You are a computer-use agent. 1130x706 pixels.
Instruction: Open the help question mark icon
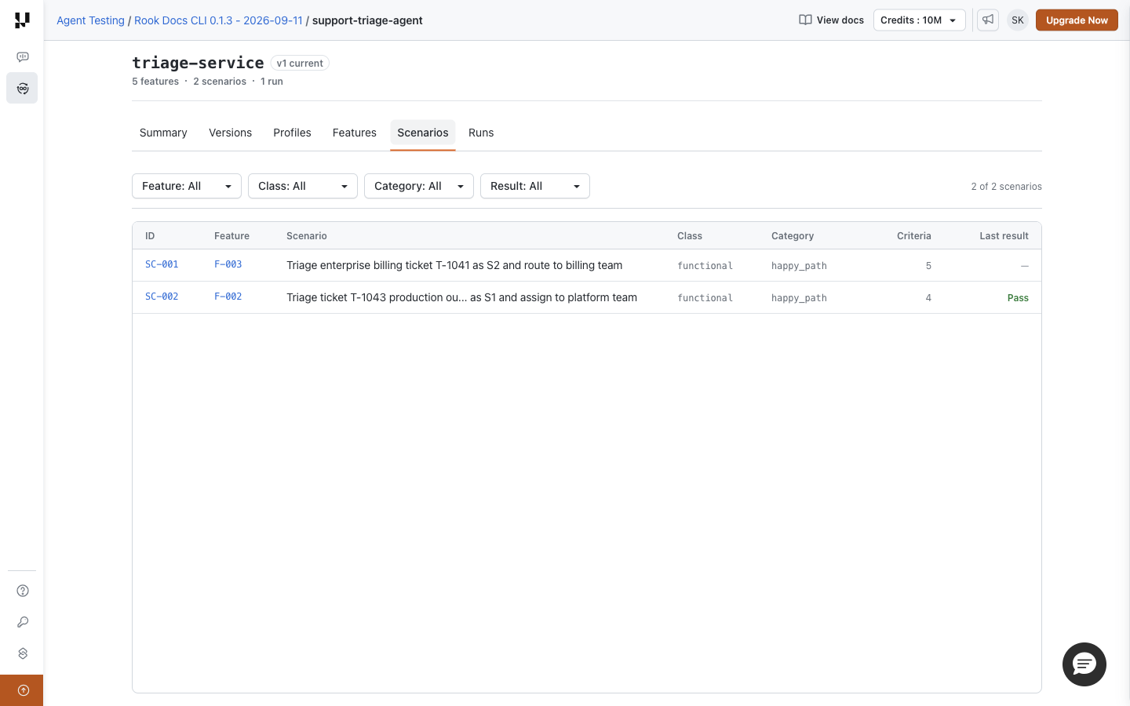[23, 591]
